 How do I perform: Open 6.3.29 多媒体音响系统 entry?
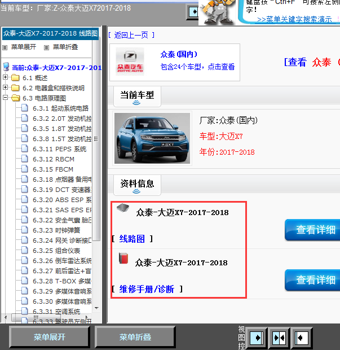62,291
